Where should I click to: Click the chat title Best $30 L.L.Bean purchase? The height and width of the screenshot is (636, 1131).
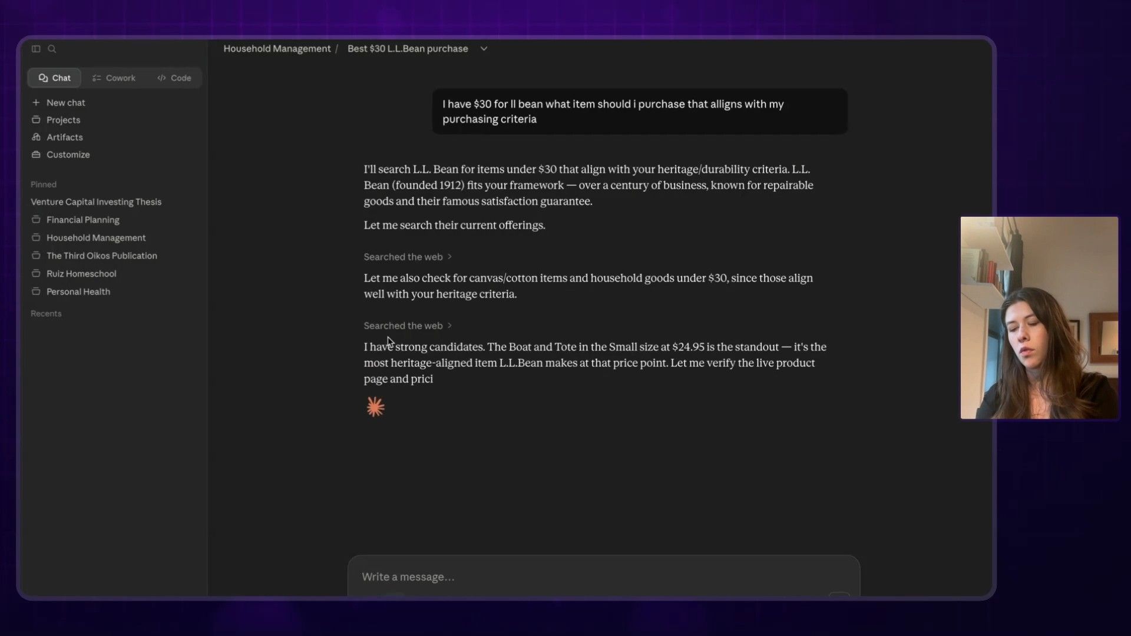[x=408, y=49]
